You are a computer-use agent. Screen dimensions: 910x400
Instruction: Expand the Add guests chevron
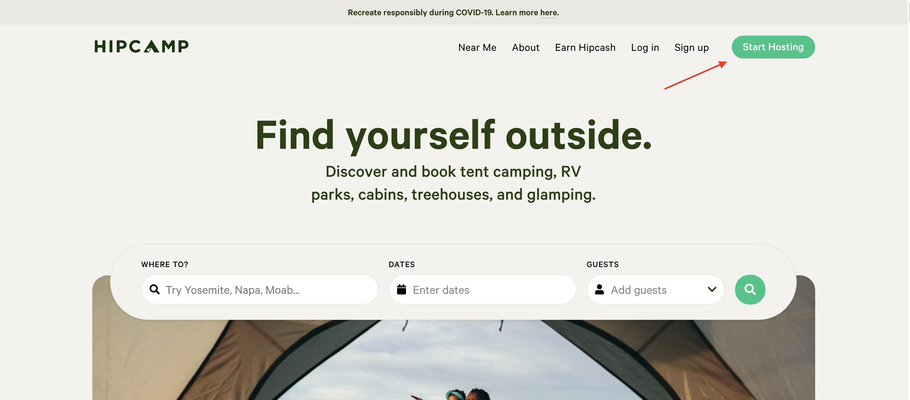coord(712,289)
